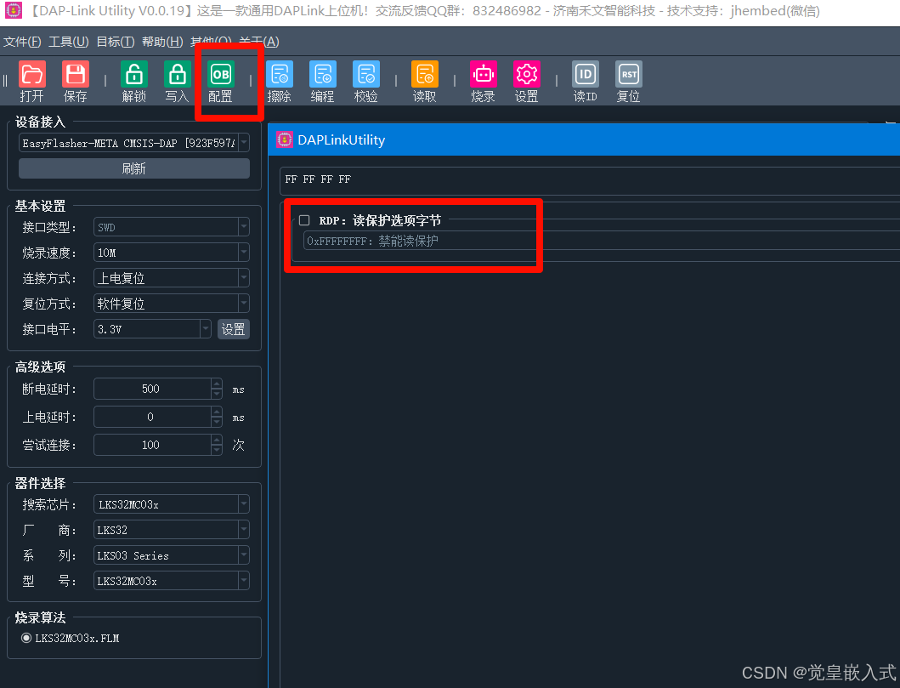Click the 保存 (Save) toolbar icon
Viewport: 900px width, 688px height.
click(x=75, y=75)
